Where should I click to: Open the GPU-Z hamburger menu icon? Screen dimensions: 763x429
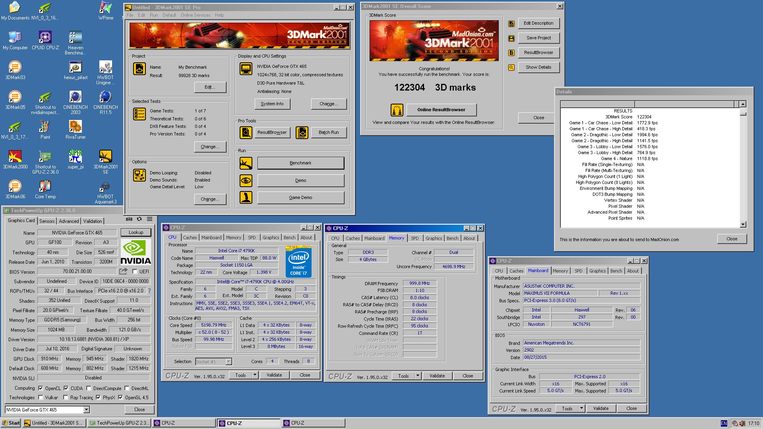point(150,219)
